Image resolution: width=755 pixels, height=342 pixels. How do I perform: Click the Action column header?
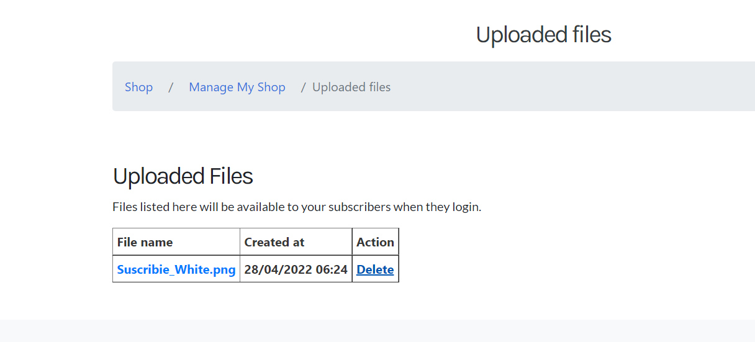coord(375,242)
